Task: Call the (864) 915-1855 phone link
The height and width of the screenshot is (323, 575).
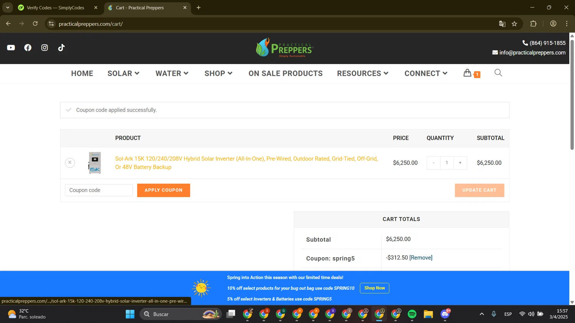Action: [544, 43]
